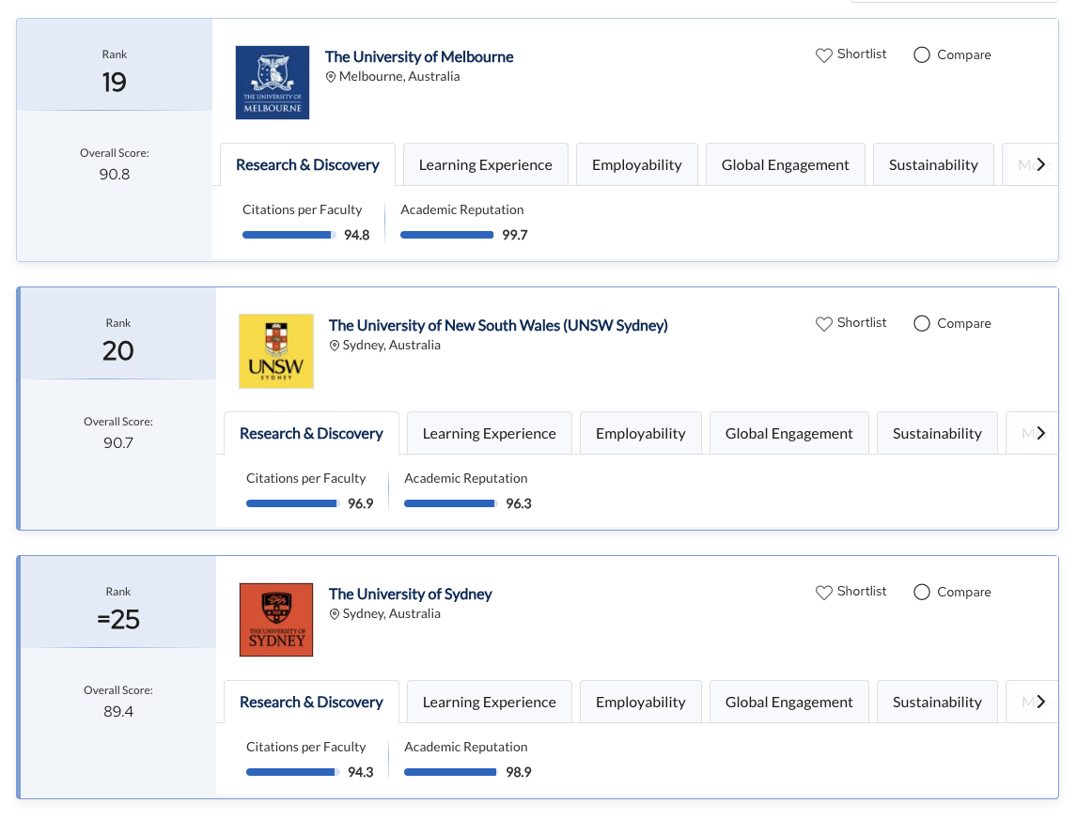1077x819 pixels.
Task: Open The University of Sydney title link
Action: [x=410, y=594]
